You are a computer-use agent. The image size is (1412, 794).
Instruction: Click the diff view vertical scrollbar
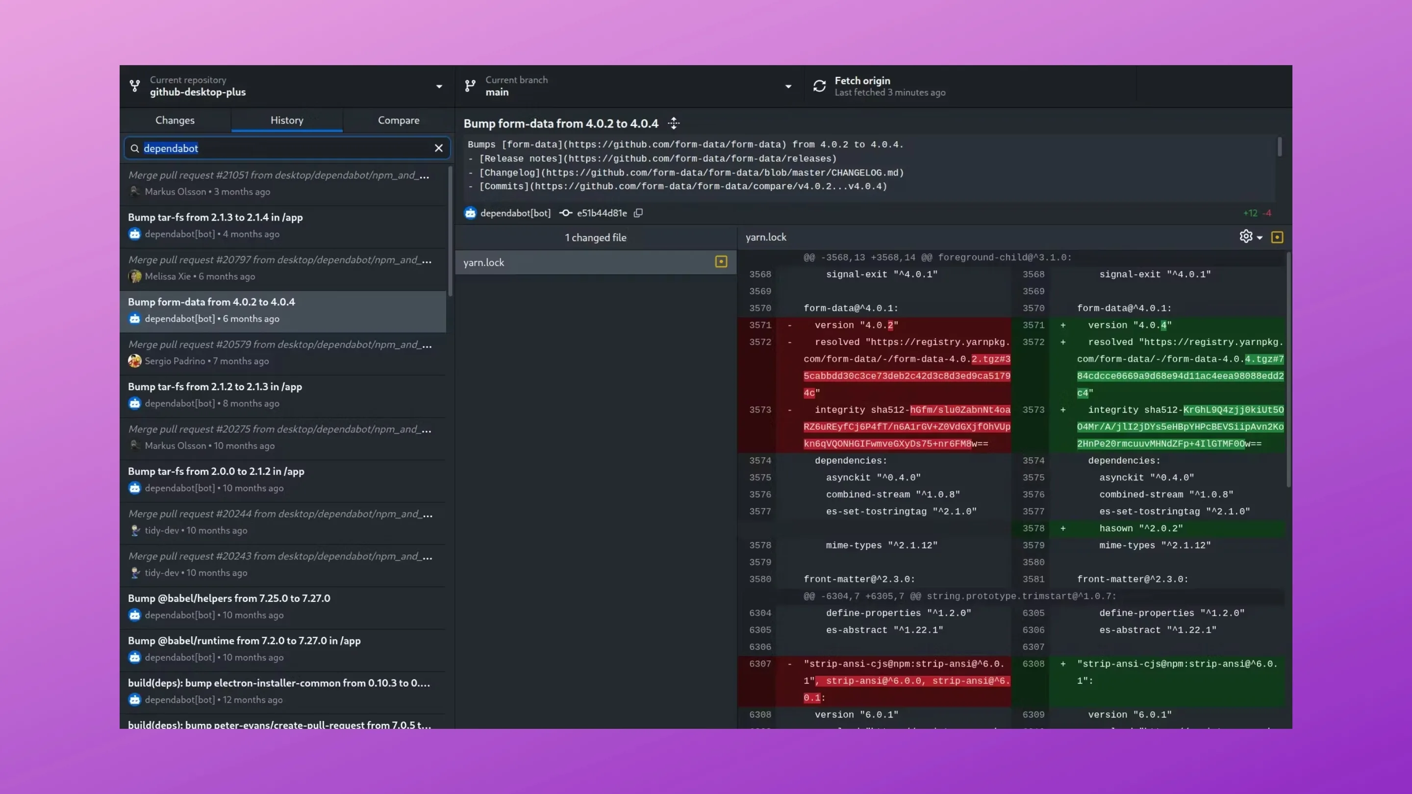(x=1288, y=370)
